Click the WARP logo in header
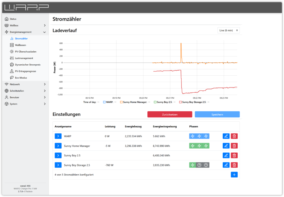 pos(27,7)
